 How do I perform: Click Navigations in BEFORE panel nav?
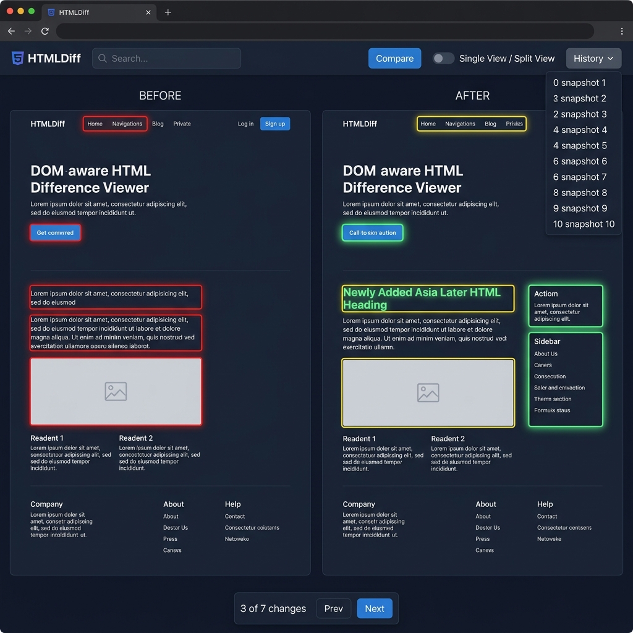[127, 124]
